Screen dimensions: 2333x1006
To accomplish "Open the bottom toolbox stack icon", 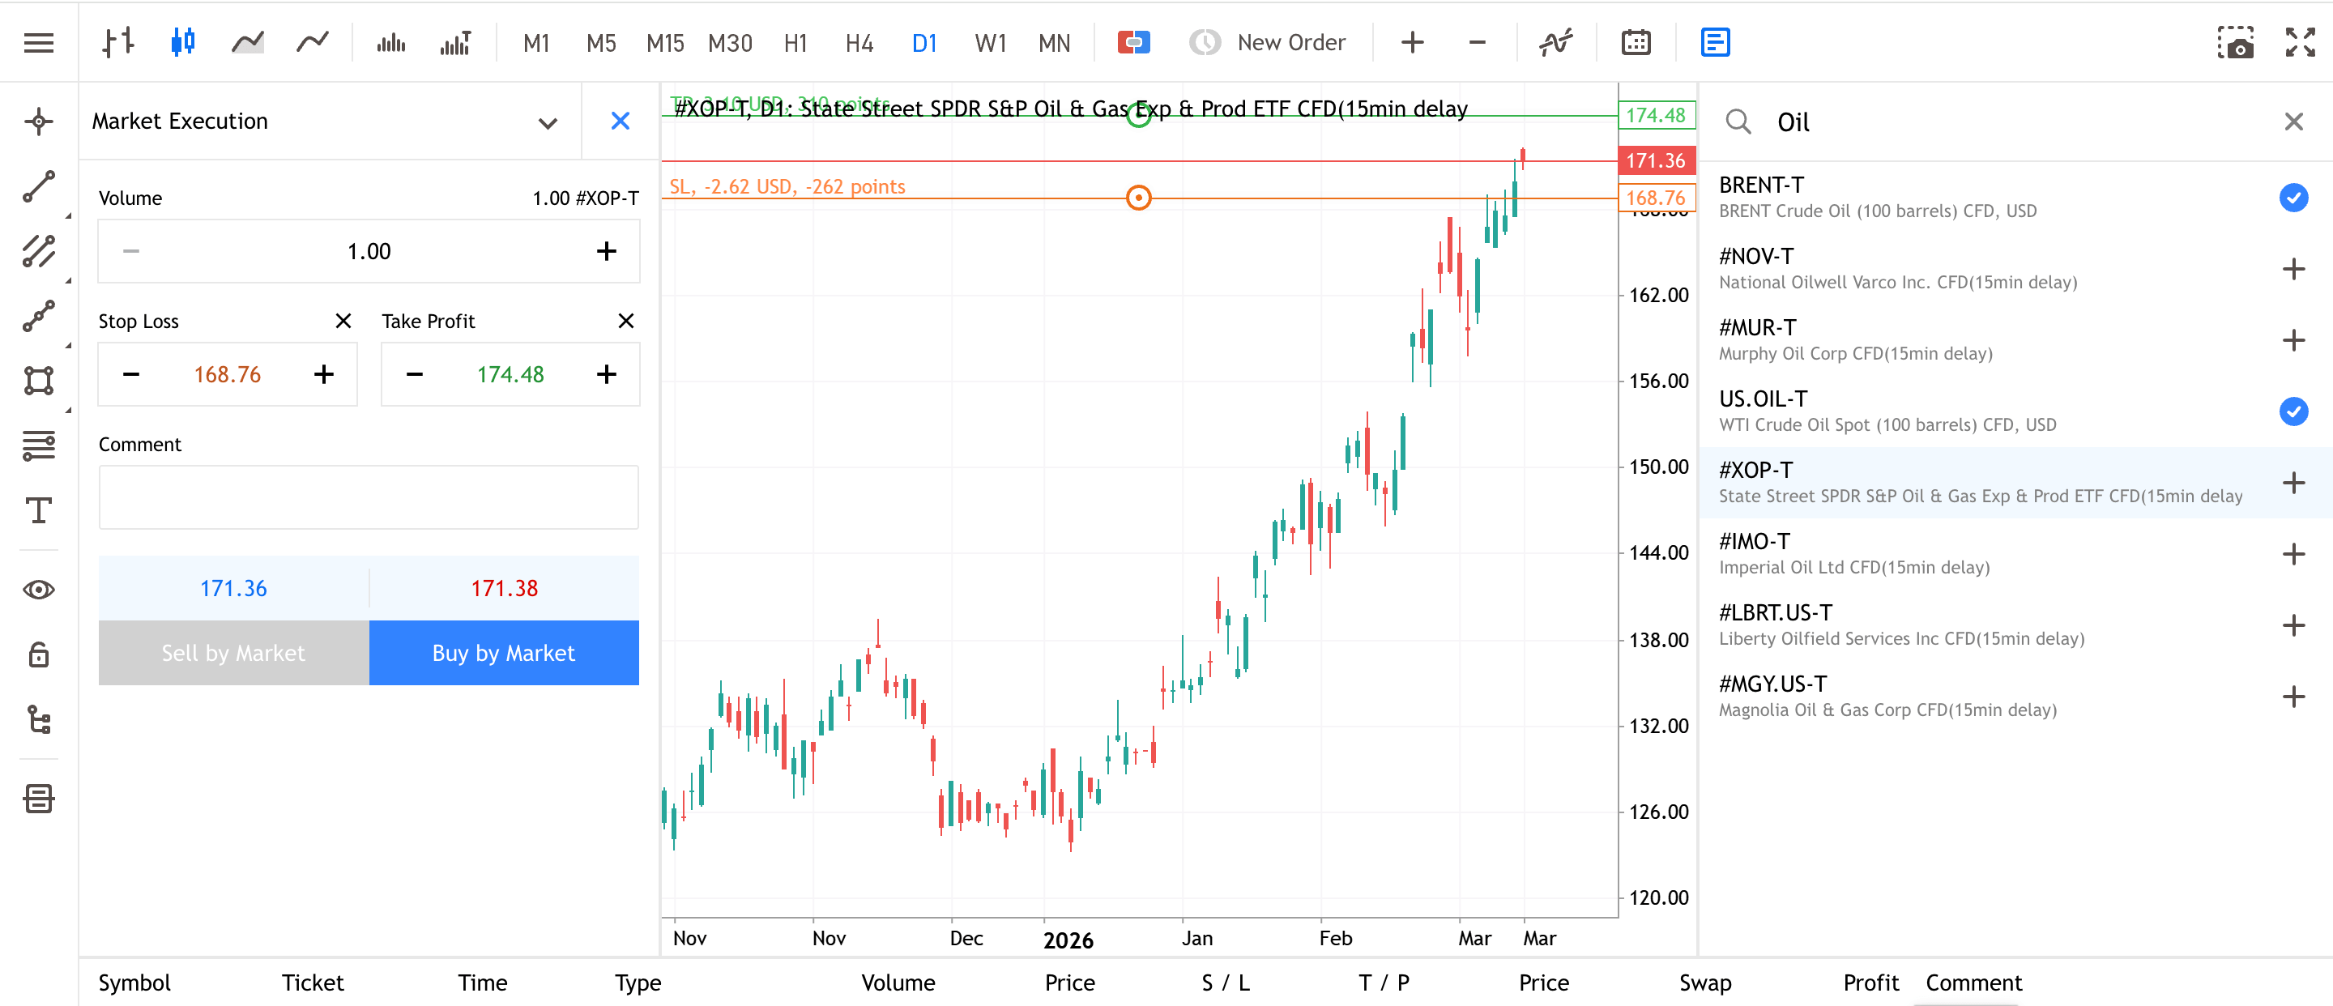I will click(39, 799).
